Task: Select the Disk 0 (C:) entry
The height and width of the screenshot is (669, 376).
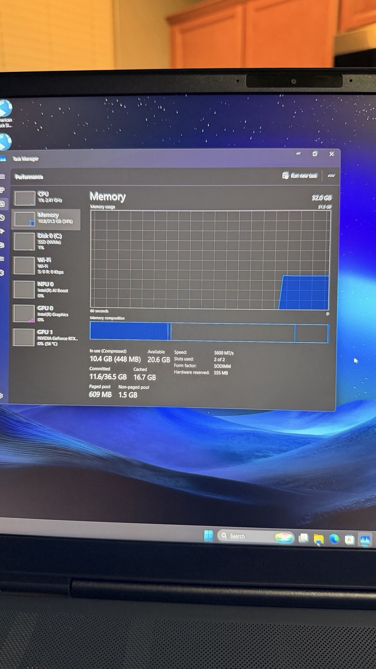Action: [46, 241]
